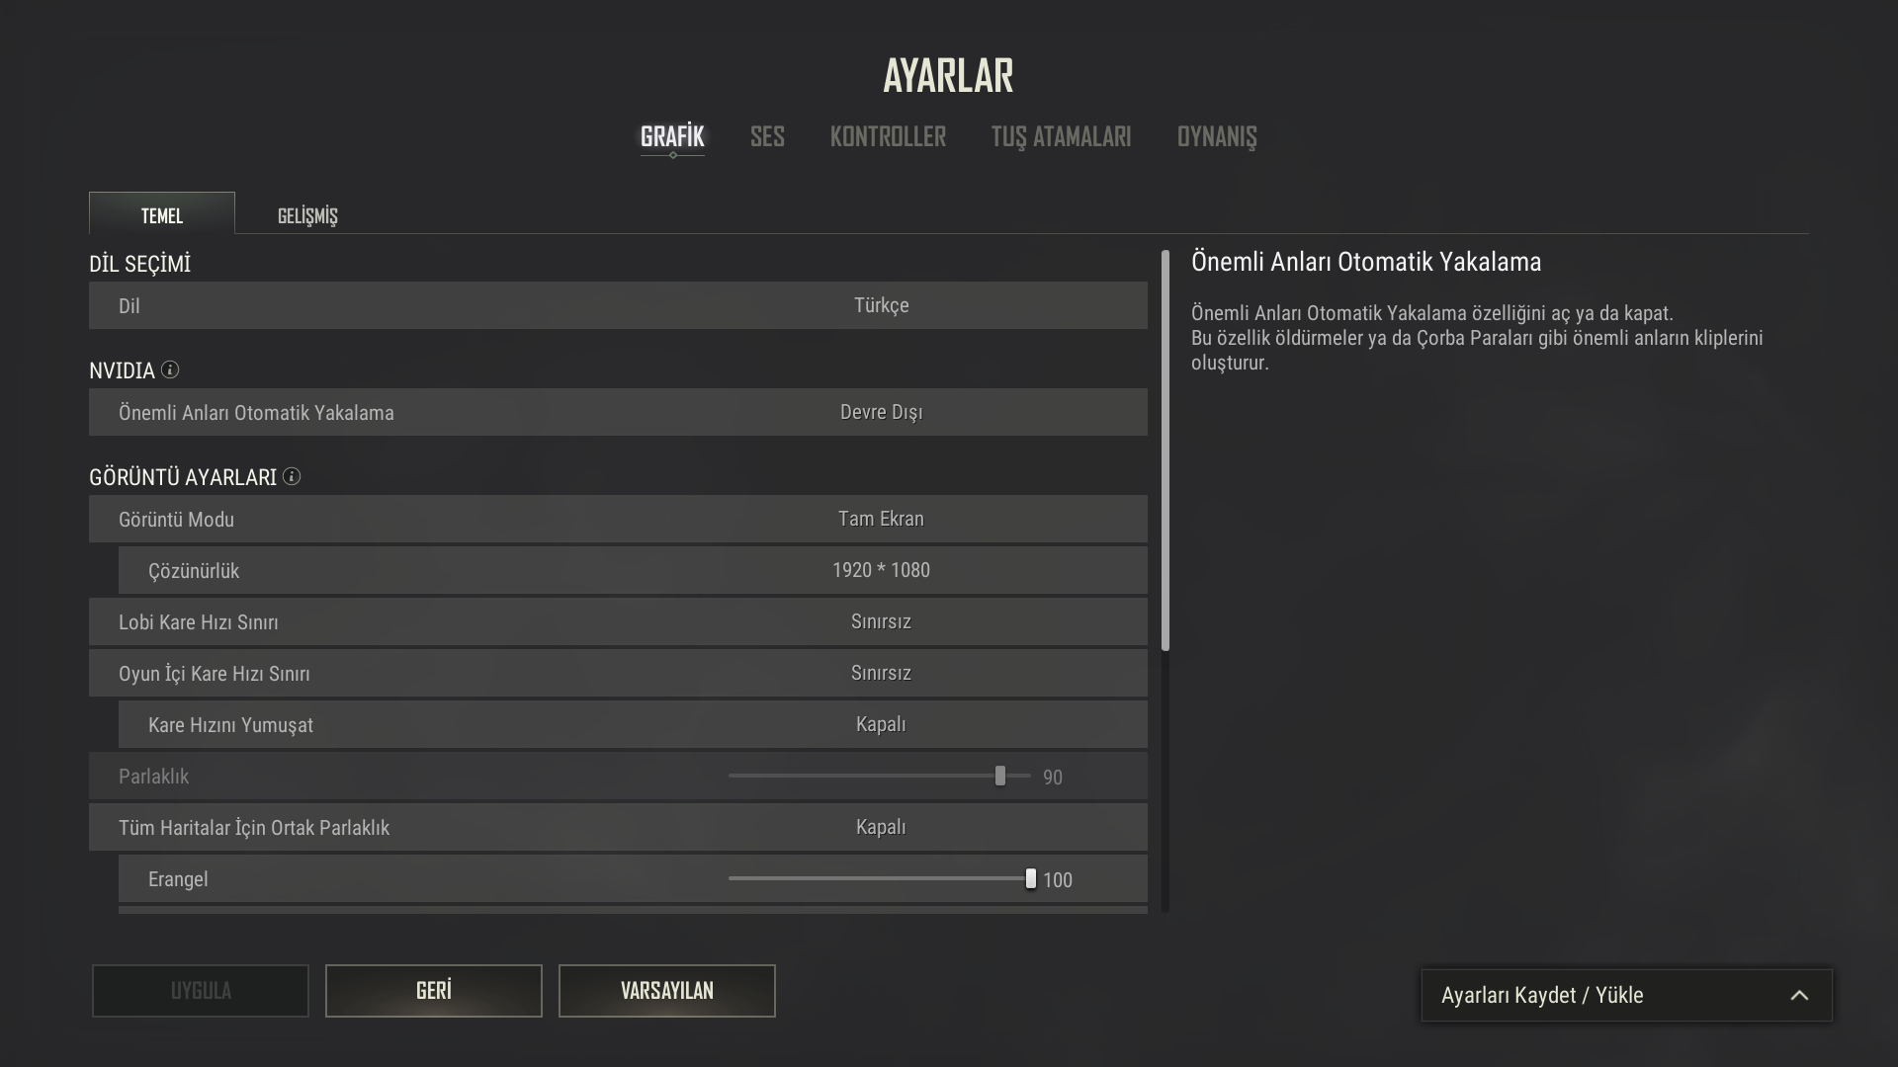This screenshot has width=1898, height=1067.
Task: Click the info icon next to NVIDIA
Action: tap(170, 369)
